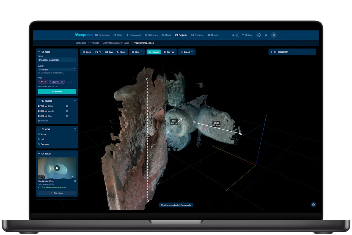This screenshot has width=352, height=235.
Task: Add a new tag with + Tag
Action: pyautogui.click(x=70, y=82)
